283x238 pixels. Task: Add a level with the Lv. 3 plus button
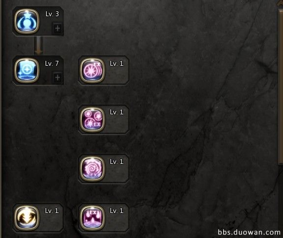57,28
